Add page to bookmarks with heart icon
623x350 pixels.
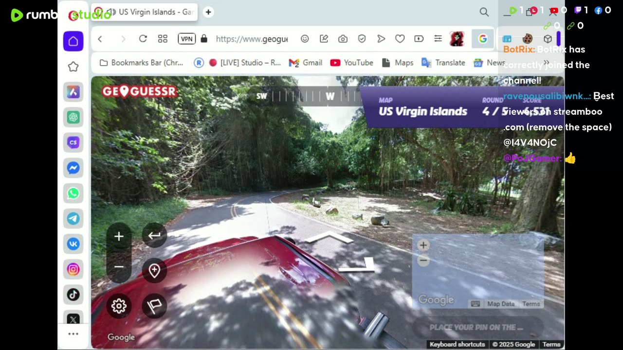(x=400, y=39)
